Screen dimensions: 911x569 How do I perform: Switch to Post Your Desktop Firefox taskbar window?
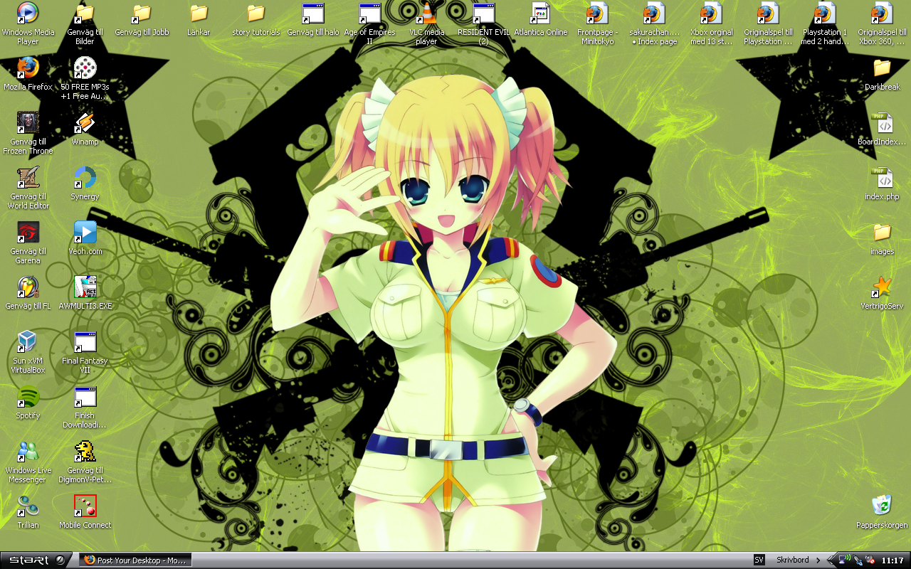click(135, 560)
